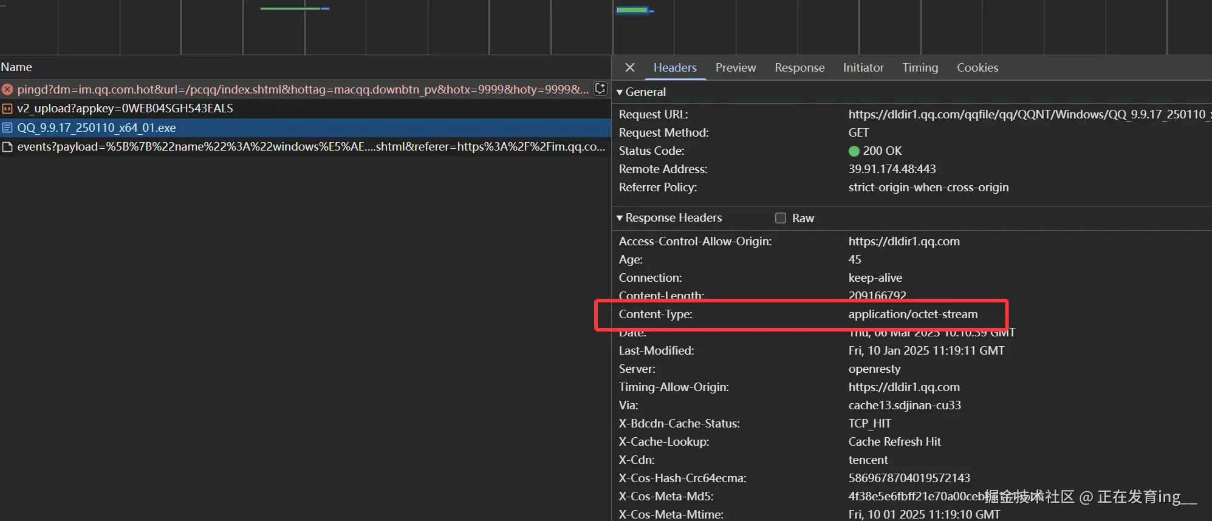Click the blank file icon beside events request
Image resolution: width=1212 pixels, height=521 pixels.
coord(7,147)
